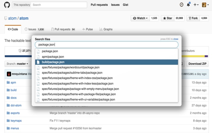Expand the Watch dropdown button
This screenshot has height=133, width=212.
tap(140, 18)
